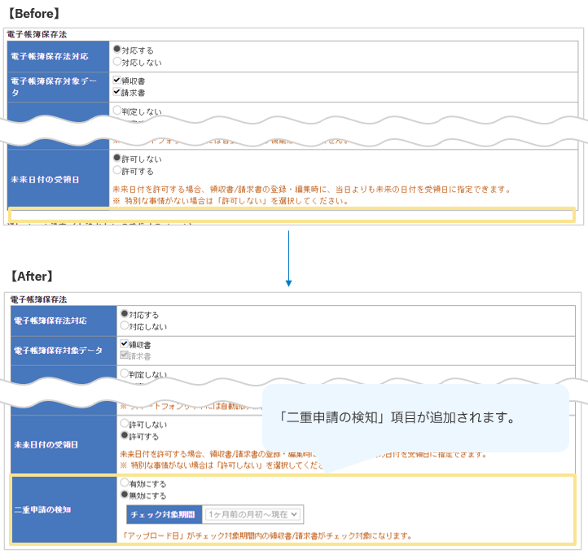Toggle 領収書 checkbox in After section
The width and height of the screenshot is (588, 554).
125,344
